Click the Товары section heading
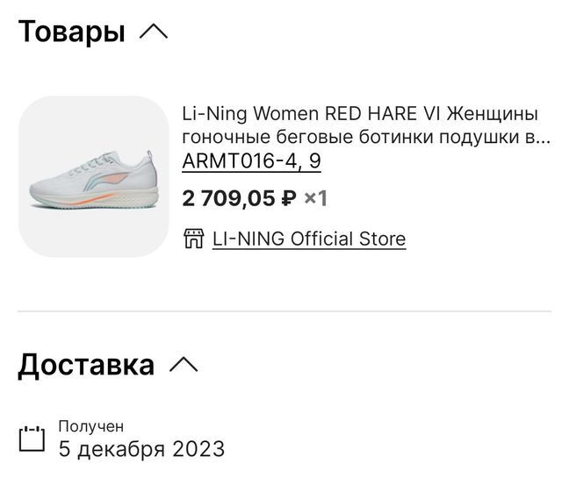 pos(71,32)
